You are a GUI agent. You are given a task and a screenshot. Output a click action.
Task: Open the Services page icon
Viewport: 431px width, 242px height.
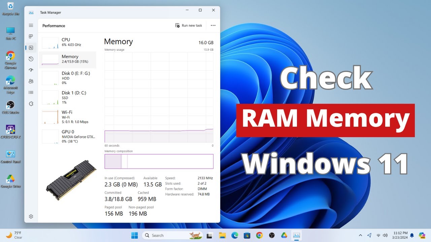31,104
